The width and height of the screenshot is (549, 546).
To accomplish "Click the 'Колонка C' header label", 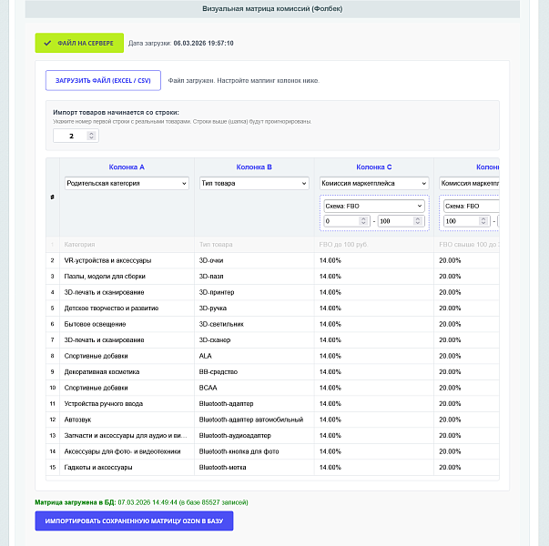I will click(374, 167).
